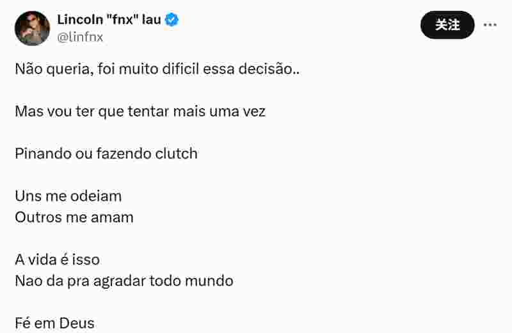Viewport: 512px width, 333px height.
Task: Click the line starting with "Pinando ou fazendo"
Action: [x=106, y=153]
